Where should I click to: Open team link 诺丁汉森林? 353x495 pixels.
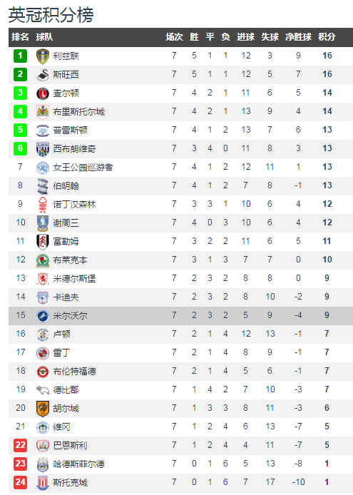[x=74, y=205]
